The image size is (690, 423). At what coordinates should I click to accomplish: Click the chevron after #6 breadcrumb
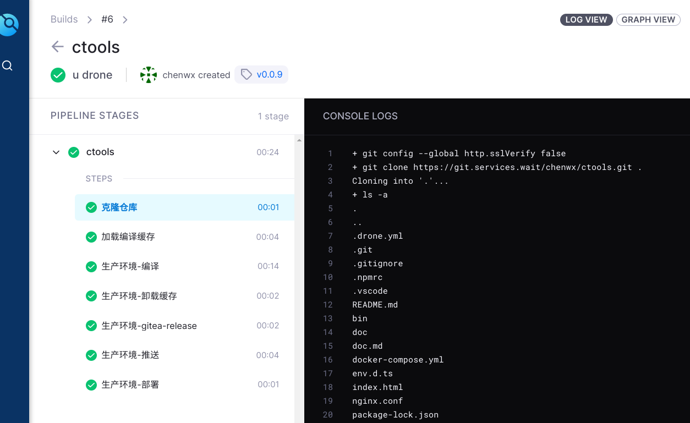125,20
